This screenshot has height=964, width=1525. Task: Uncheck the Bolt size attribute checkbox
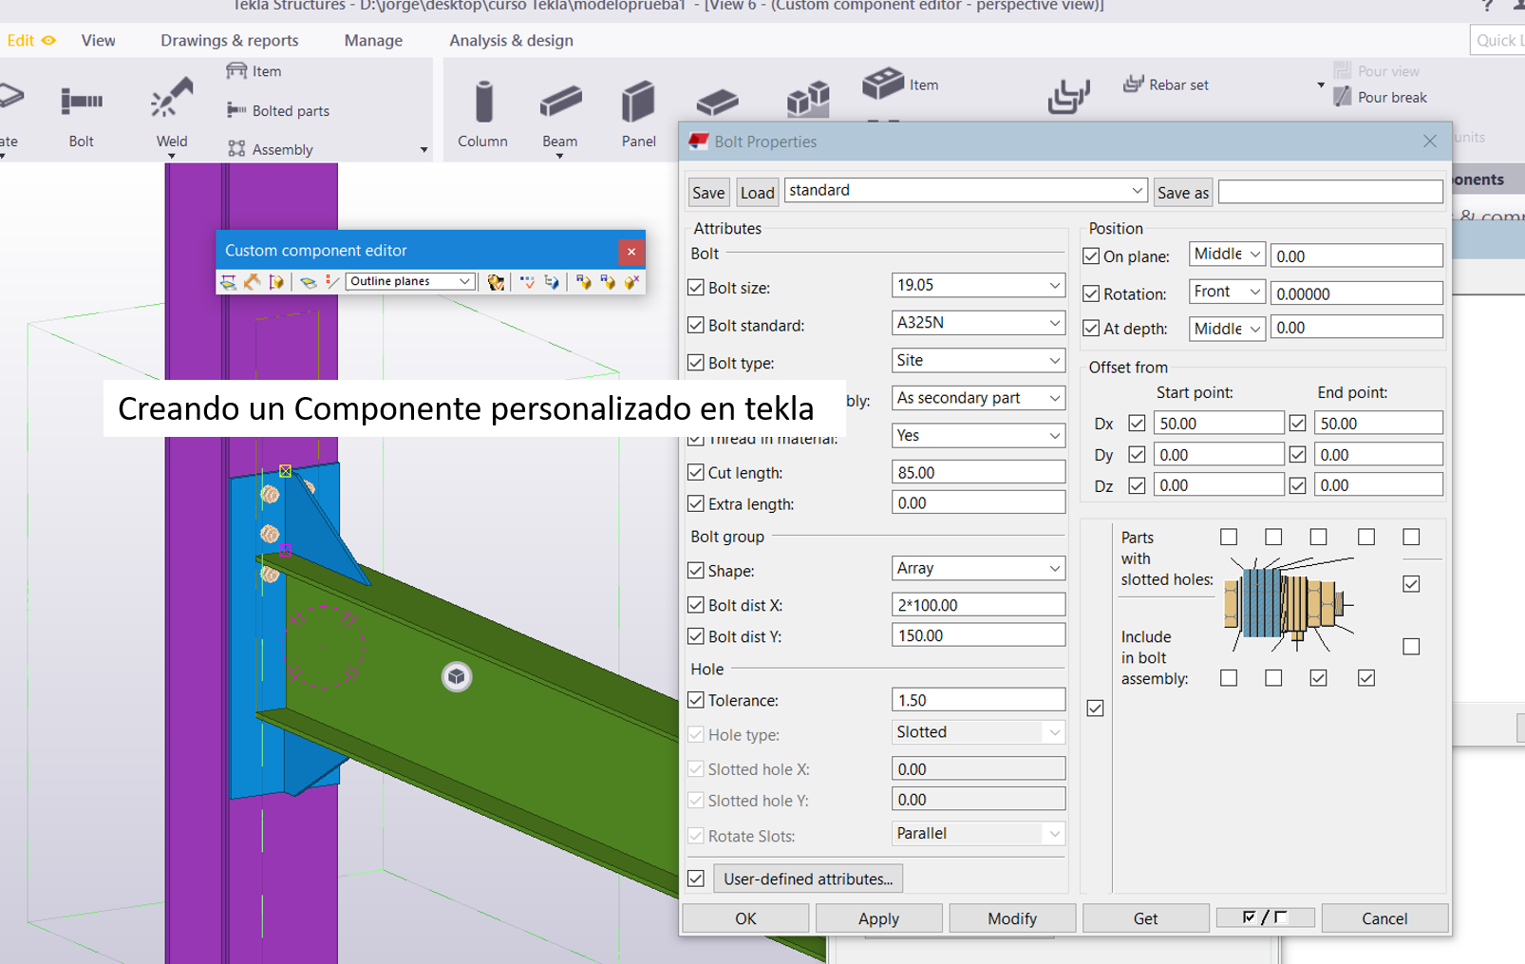(x=696, y=287)
